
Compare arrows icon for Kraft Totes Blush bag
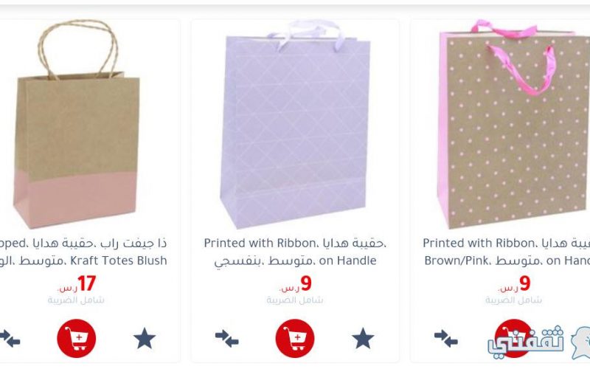tap(9, 338)
